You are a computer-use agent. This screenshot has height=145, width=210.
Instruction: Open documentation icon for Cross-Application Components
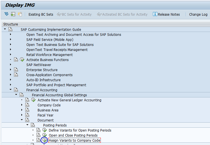pos(16,75)
